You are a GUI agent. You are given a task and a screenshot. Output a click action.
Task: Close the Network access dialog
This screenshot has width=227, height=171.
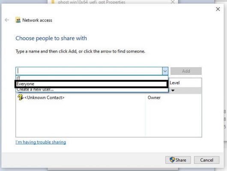tap(218, 9)
